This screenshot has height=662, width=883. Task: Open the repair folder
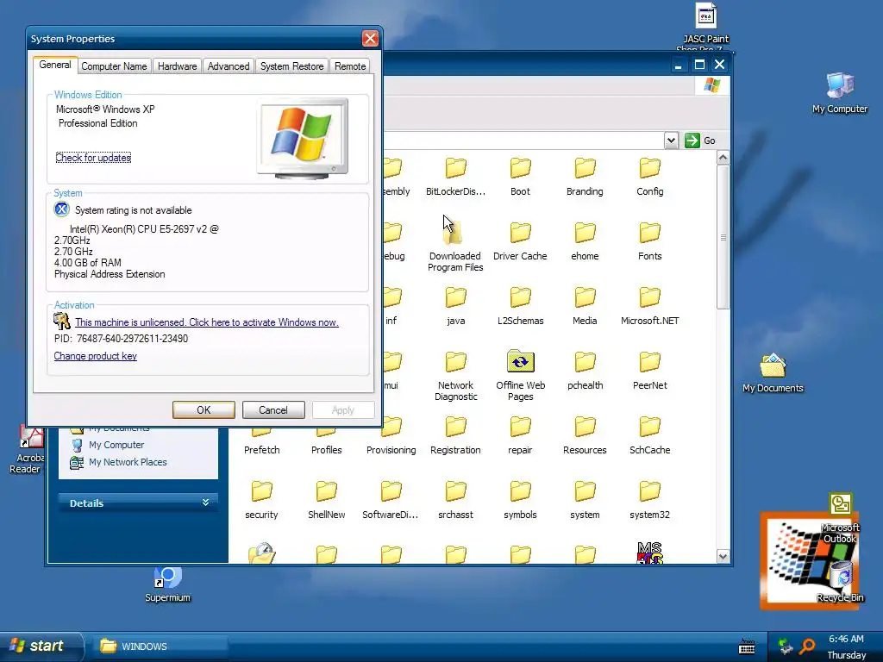pyautogui.click(x=520, y=435)
